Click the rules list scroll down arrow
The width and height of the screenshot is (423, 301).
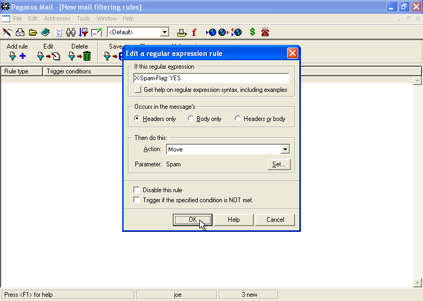point(417,283)
